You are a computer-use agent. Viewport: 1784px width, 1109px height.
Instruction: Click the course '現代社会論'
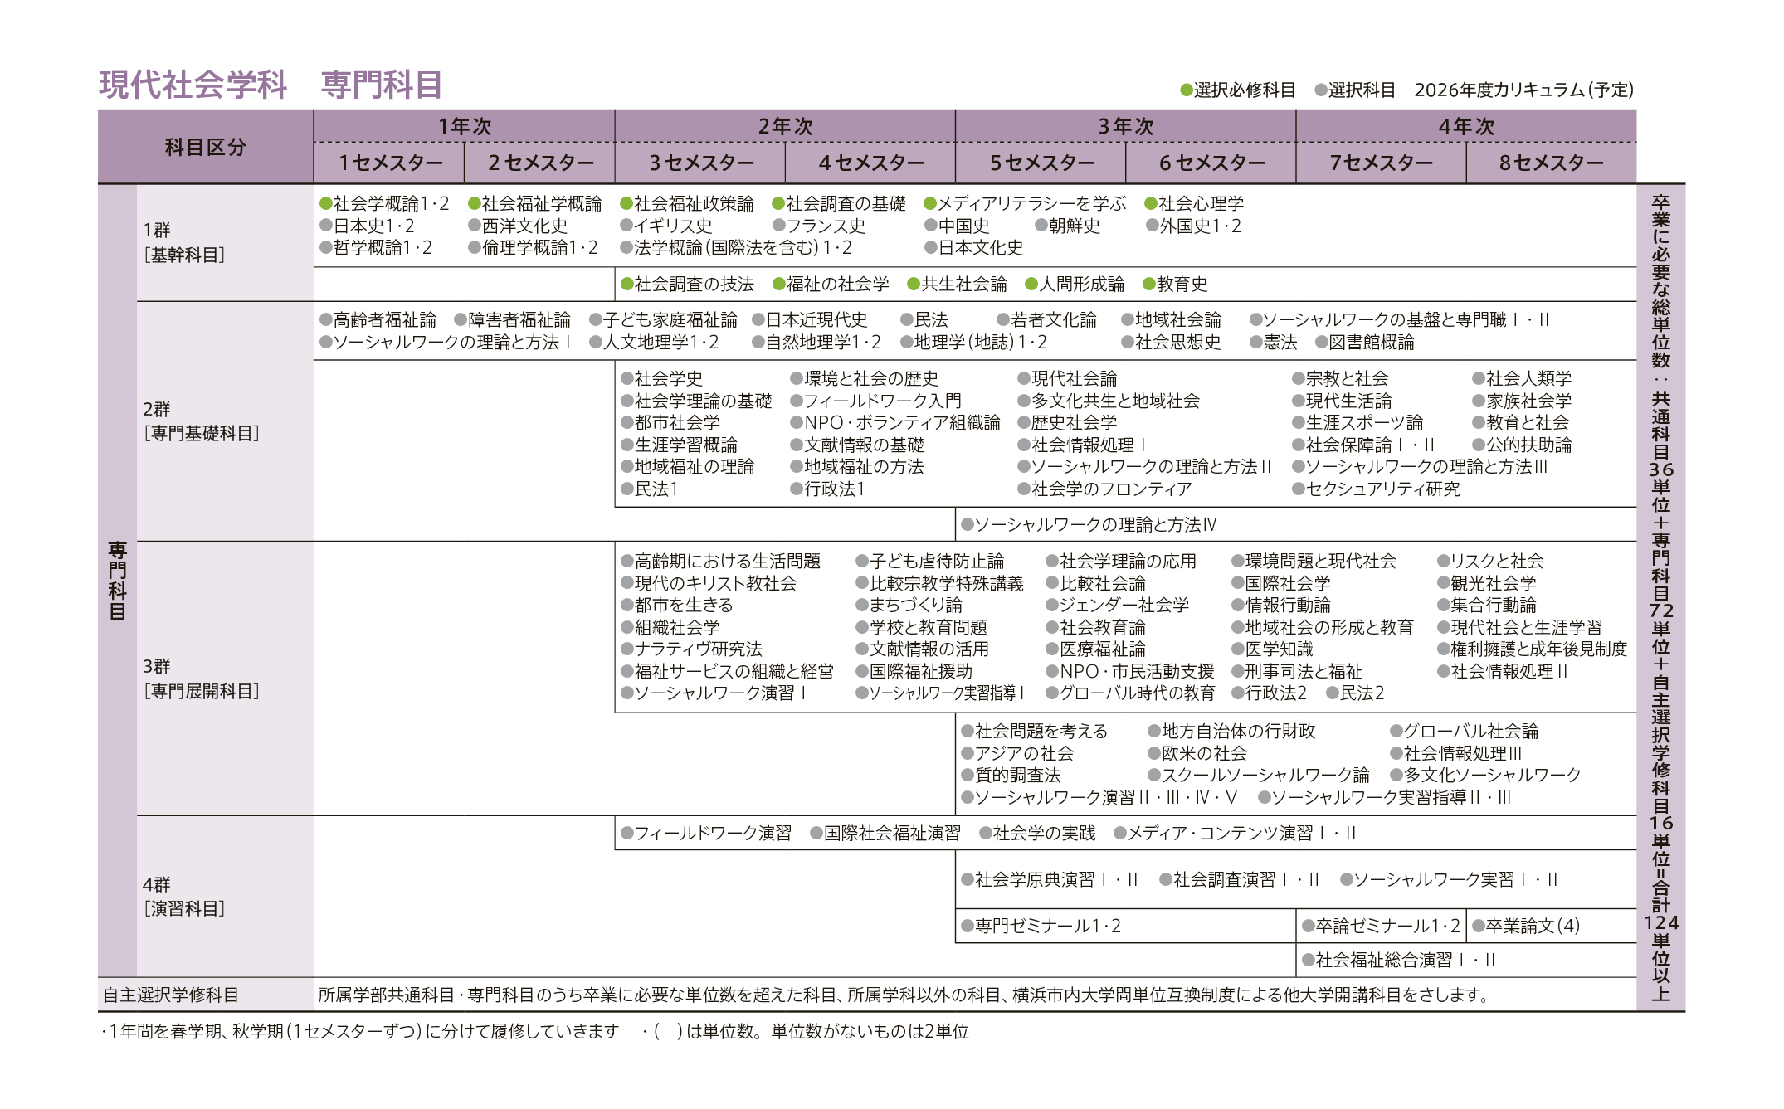pos(1067,378)
